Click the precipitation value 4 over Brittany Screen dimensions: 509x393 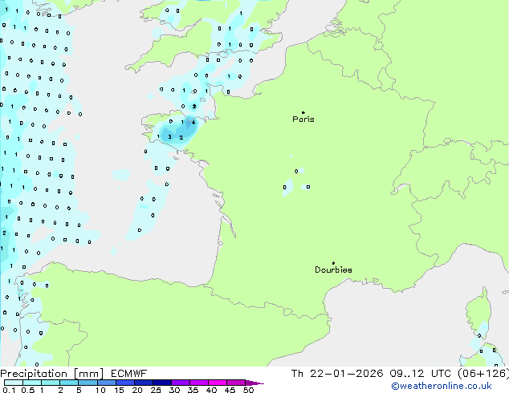coord(193,122)
